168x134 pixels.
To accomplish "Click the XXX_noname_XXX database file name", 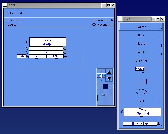I will [x=102, y=25].
